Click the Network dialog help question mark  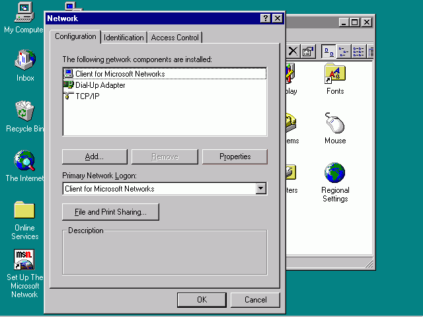pyautogui.click(x=266, y=18)
